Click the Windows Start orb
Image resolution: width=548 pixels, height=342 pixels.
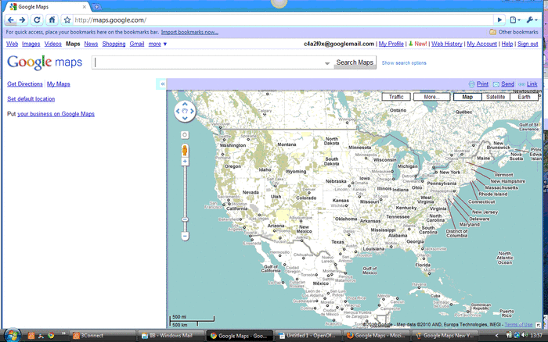click(13, 336)
